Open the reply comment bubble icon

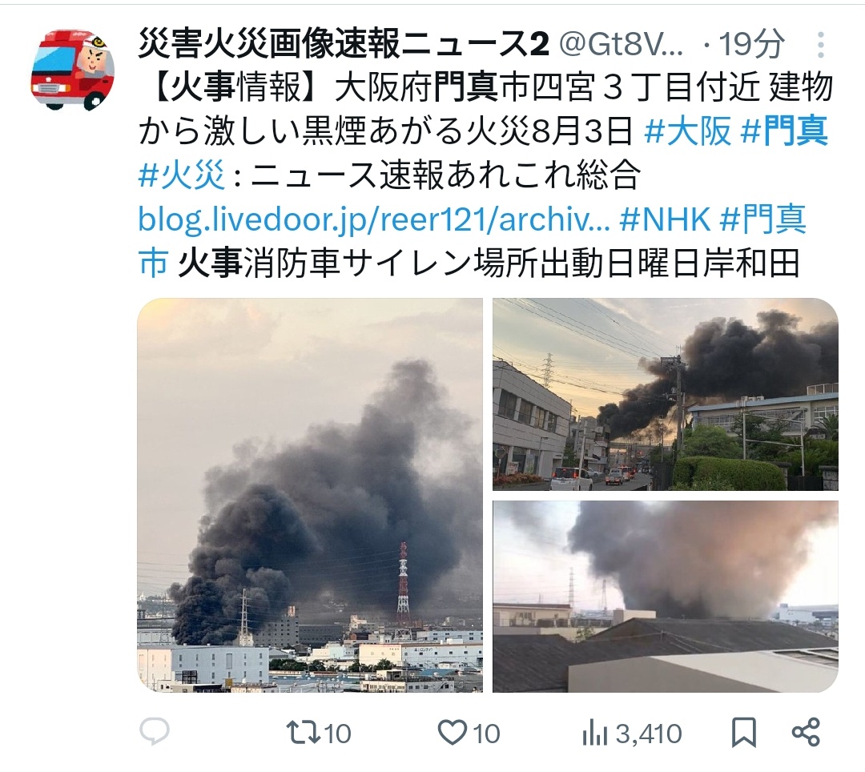coord(155,733)
